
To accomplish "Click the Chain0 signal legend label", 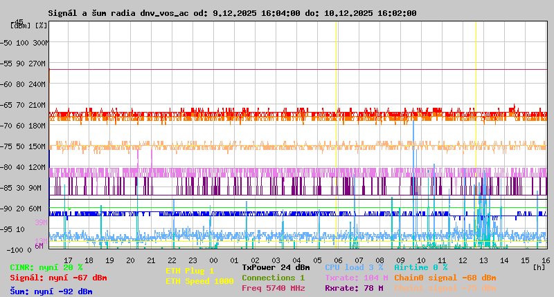I will click(x=445, y=278).
